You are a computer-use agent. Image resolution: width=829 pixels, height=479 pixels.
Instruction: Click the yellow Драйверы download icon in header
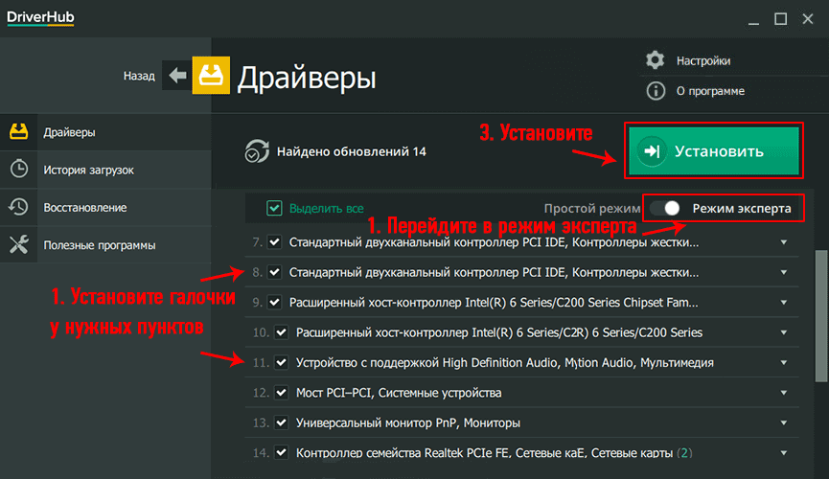[x=210, y=76]
